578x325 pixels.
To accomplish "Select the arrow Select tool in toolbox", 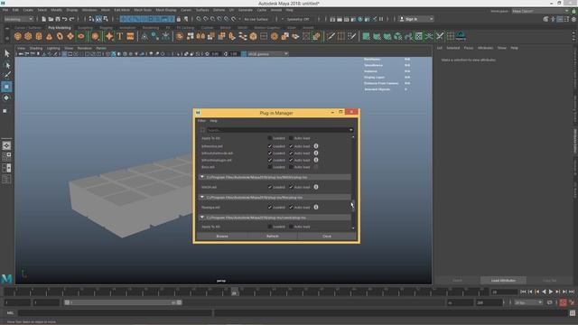I will point(6,53).
